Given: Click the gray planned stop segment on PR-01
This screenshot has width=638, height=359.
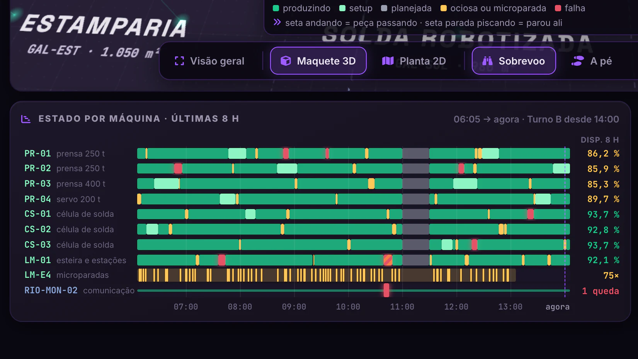Looking at the screenshot, I should (x=416, y=153).
